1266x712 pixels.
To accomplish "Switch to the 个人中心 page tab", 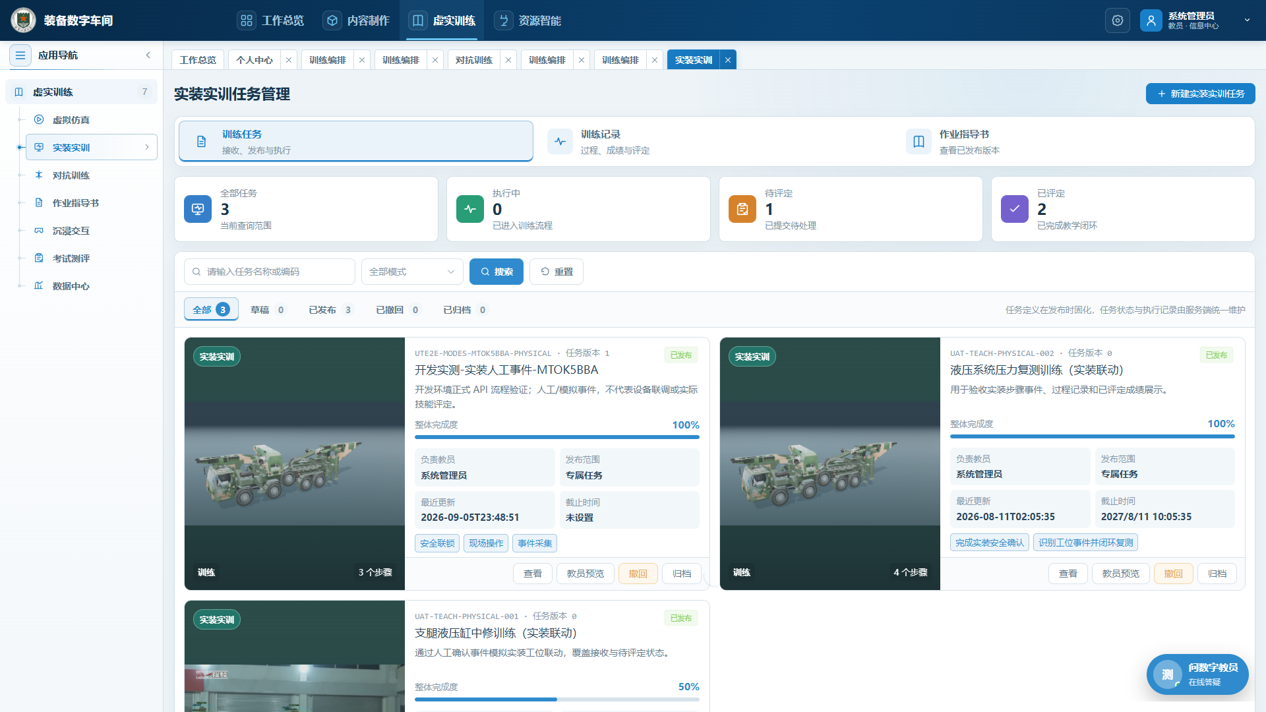I will [x=255, y=59].
